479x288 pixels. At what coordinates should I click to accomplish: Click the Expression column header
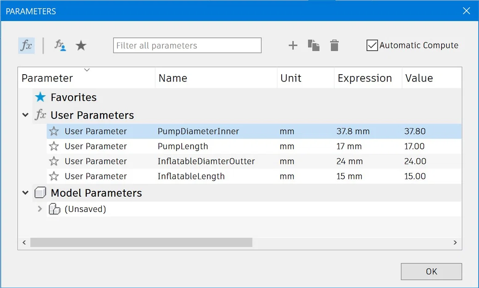(x=365, y=78)
